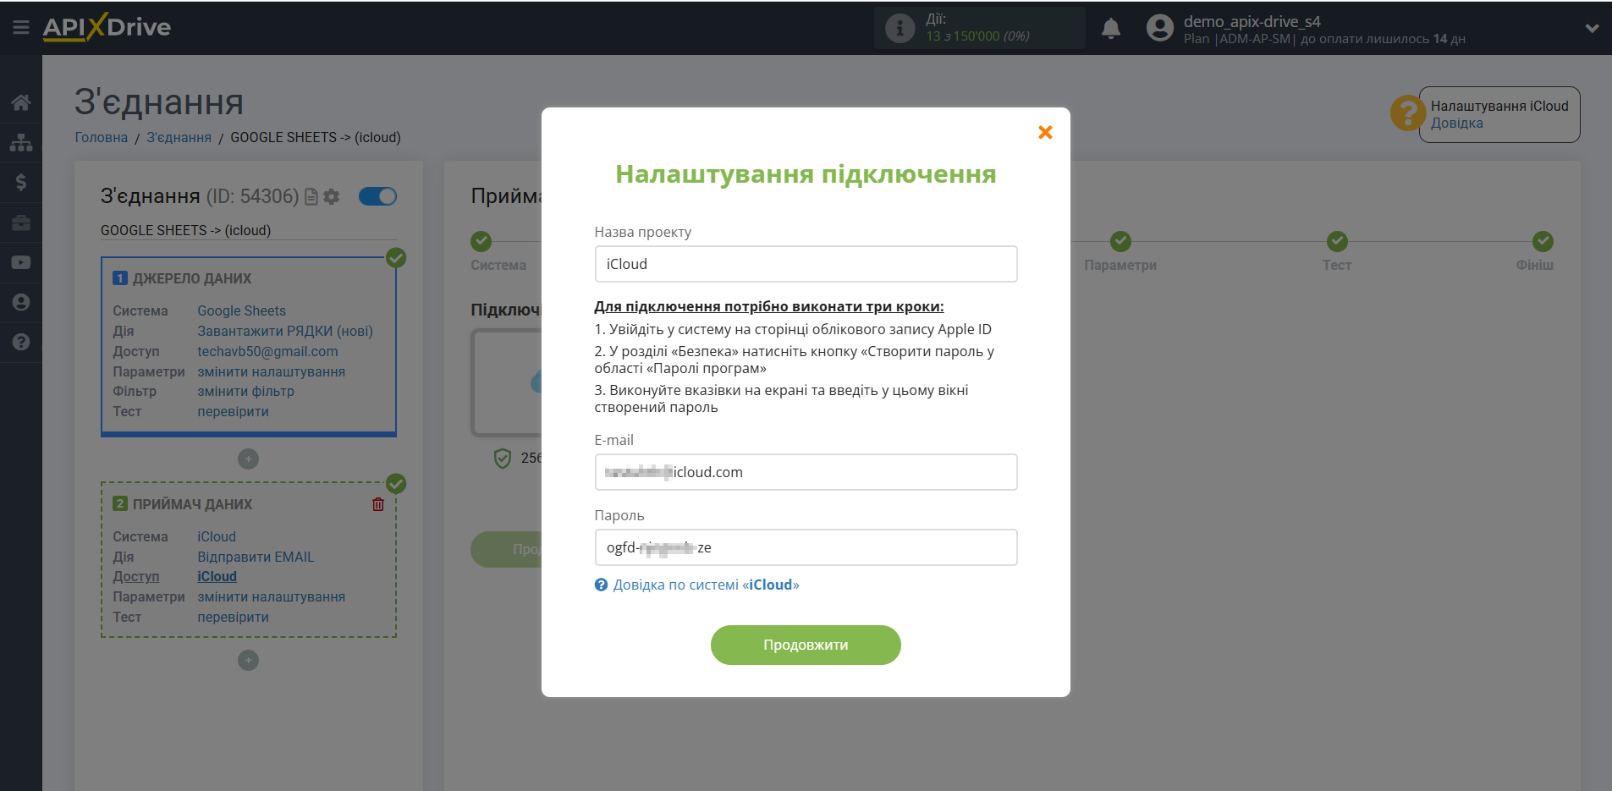
Task: Click Завантажити РЯДКИ (нові) link
Action: coord(285,331)
